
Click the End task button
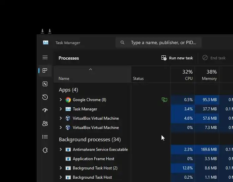(x=214, y=58)
